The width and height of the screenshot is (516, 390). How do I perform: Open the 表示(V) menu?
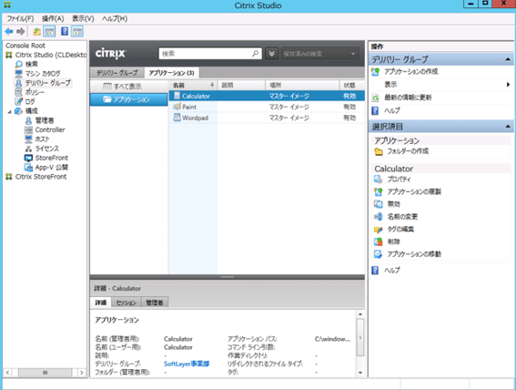[83, 19]
